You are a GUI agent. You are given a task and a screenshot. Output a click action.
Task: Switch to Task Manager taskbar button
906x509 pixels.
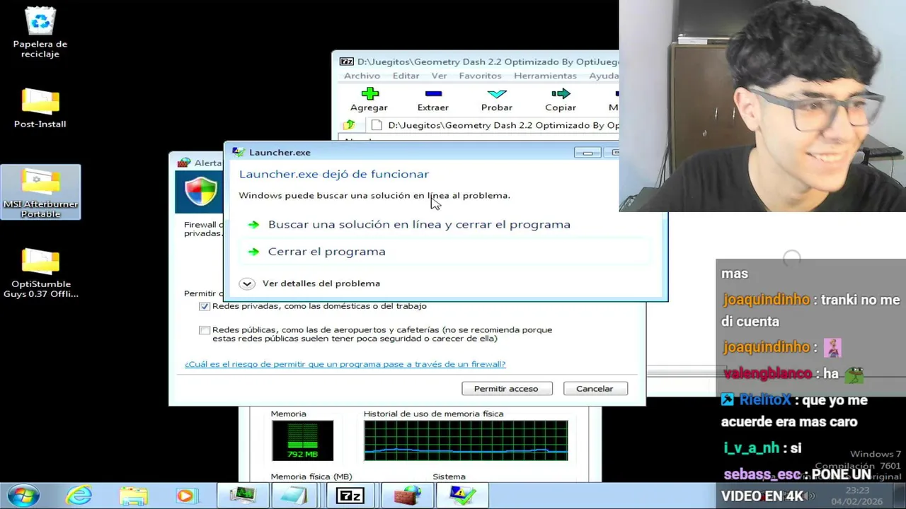pos(242,496)
